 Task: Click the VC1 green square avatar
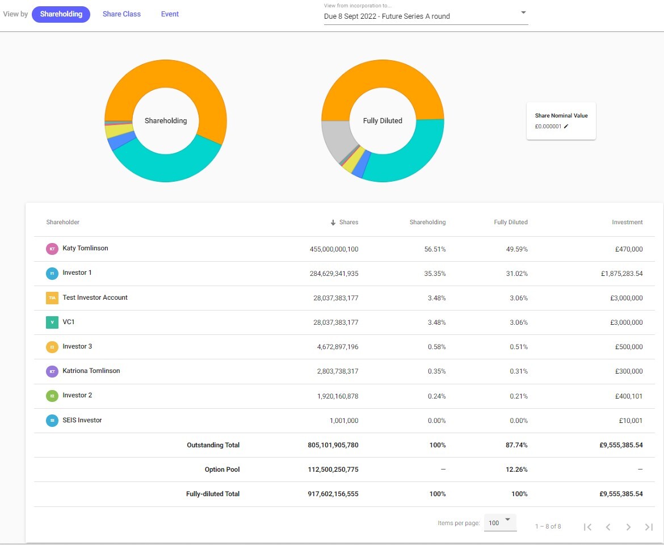(52, 322)
